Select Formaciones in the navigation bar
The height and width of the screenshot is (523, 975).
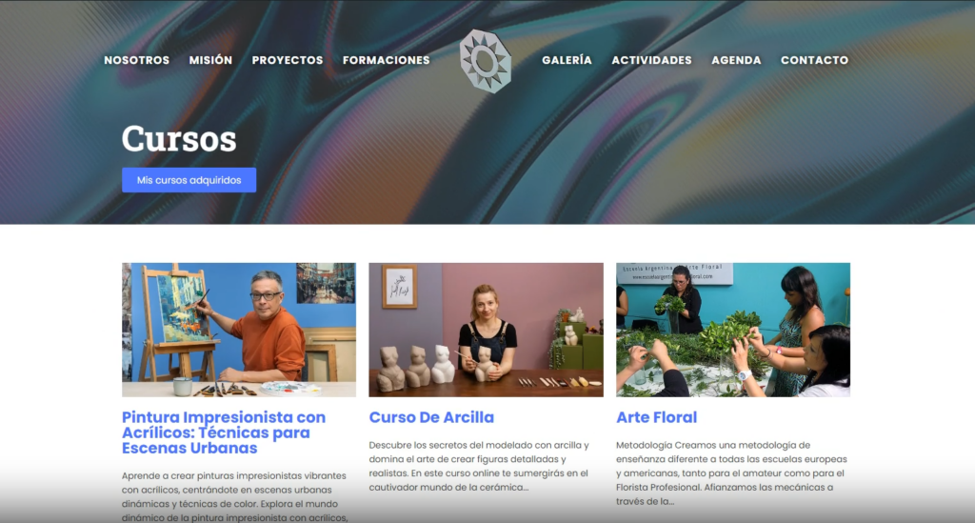tap(387, 60)
